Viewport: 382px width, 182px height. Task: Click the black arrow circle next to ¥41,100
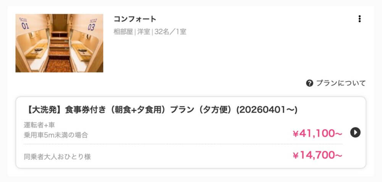pos(355,132)
